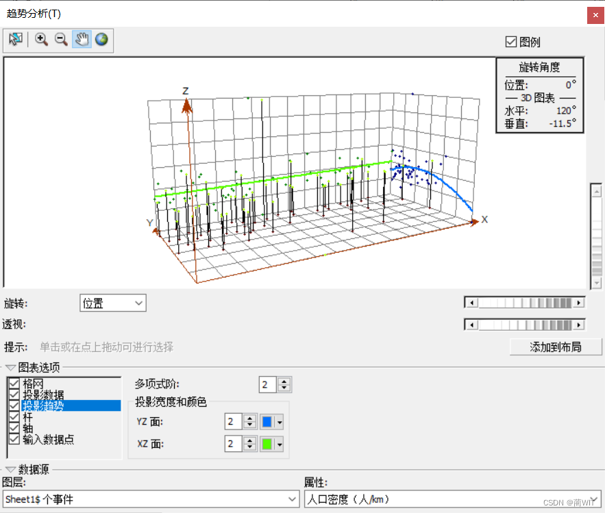
Task: Open the XZ 面 color dropdown arrow
Action: click(x=280, y=445)
